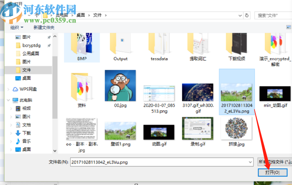Screen dimensions: 292x185
Task: Click the sidebar scroll down arrow
Action: tap(55, 151)
